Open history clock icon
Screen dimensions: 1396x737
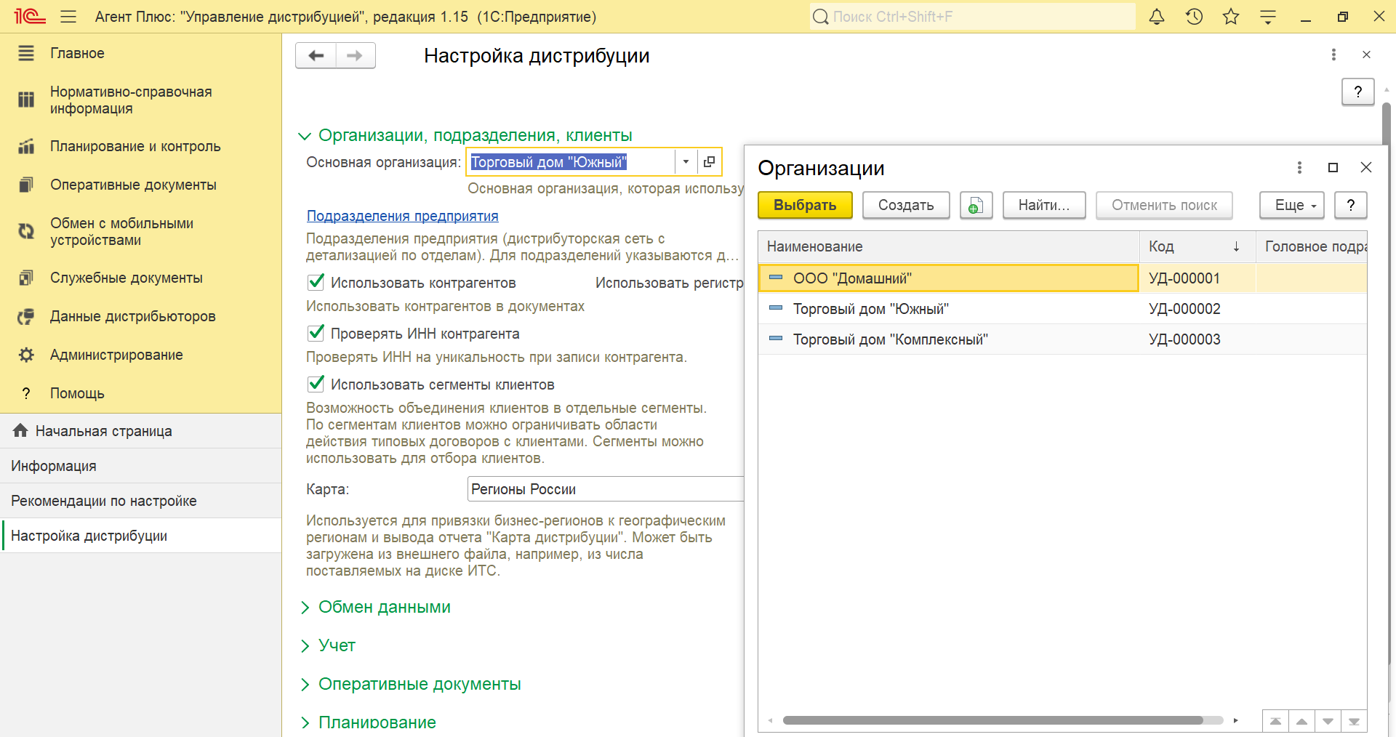tap(1194, 17)
